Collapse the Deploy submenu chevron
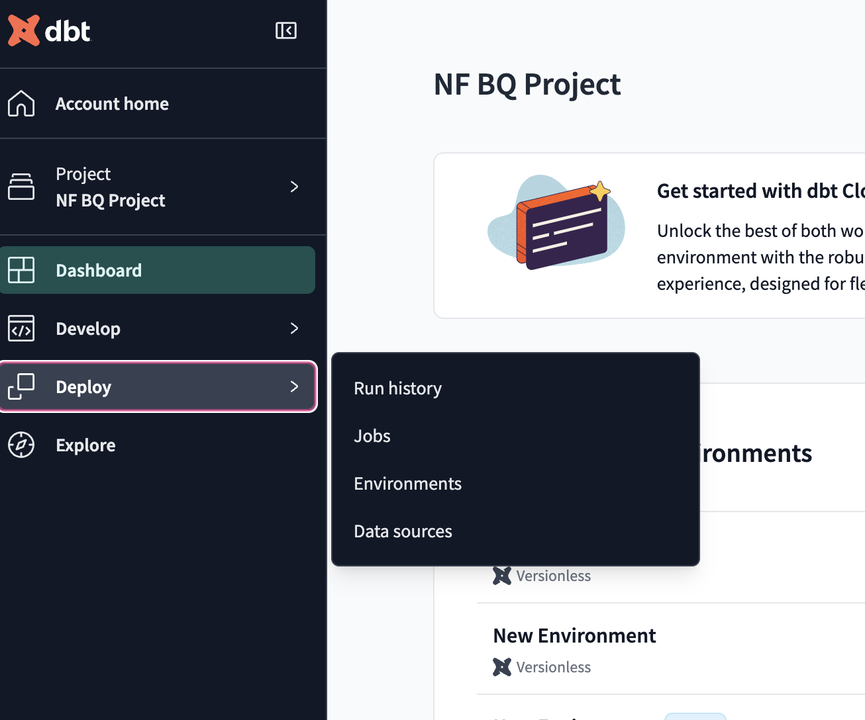The height and width of the screenshot is (720, 865). pos(294,386)
